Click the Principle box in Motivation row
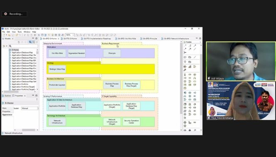The image size is (276, 157). pos(112,53)
